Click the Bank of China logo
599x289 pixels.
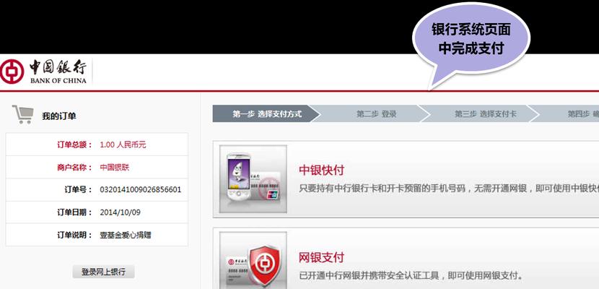click(43, 72)
